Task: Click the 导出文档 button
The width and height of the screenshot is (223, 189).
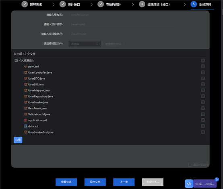Action: 95,182
